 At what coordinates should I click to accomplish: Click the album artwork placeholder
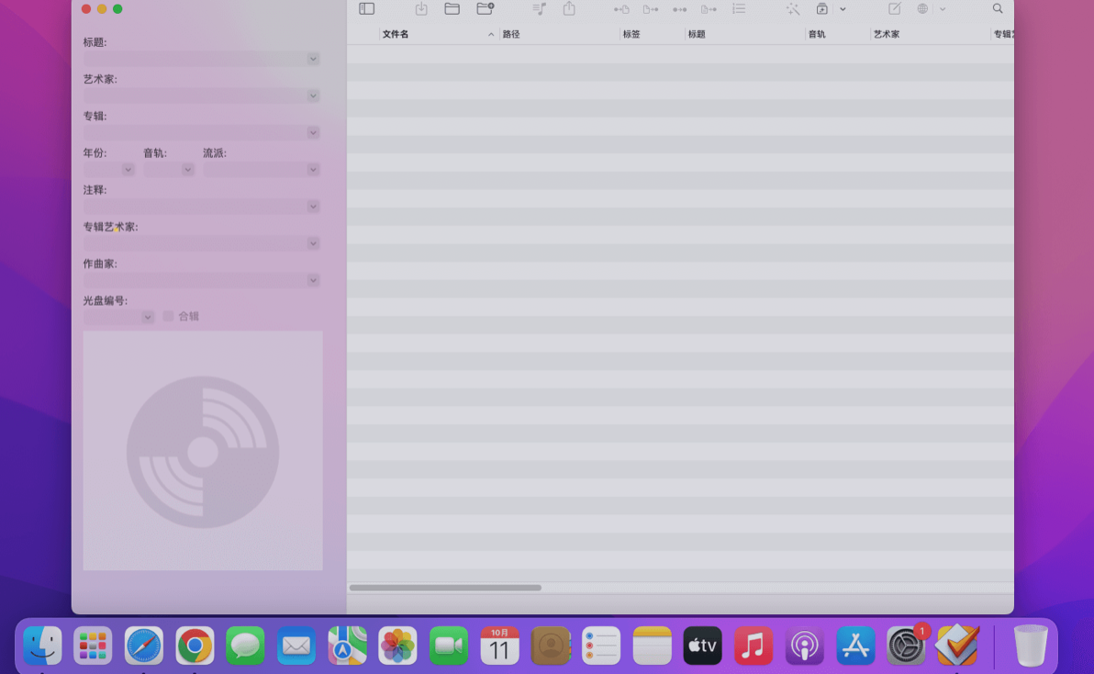(202, 450)
